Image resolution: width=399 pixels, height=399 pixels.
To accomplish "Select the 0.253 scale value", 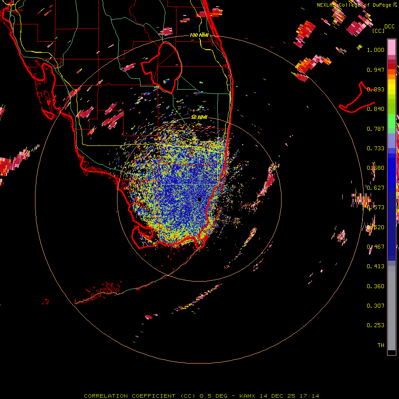I will (x=376, y=325).
